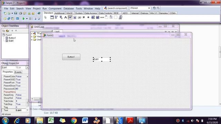Select the arrow pointer in component palette
The image size is (221, 124).
click(x=45, y=18)
